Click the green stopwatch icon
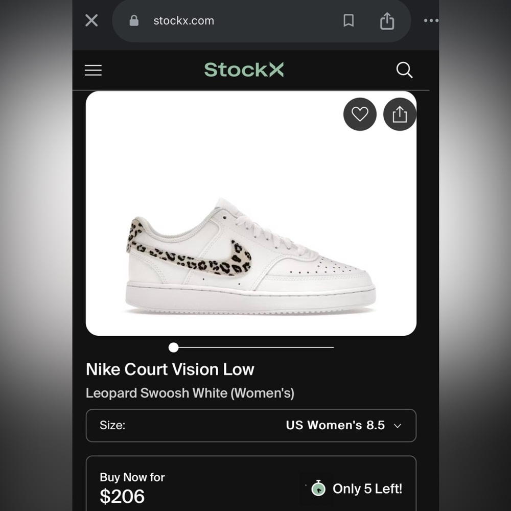Image resolution: width=511 pixels, height=511 pixels. point(318,488)
